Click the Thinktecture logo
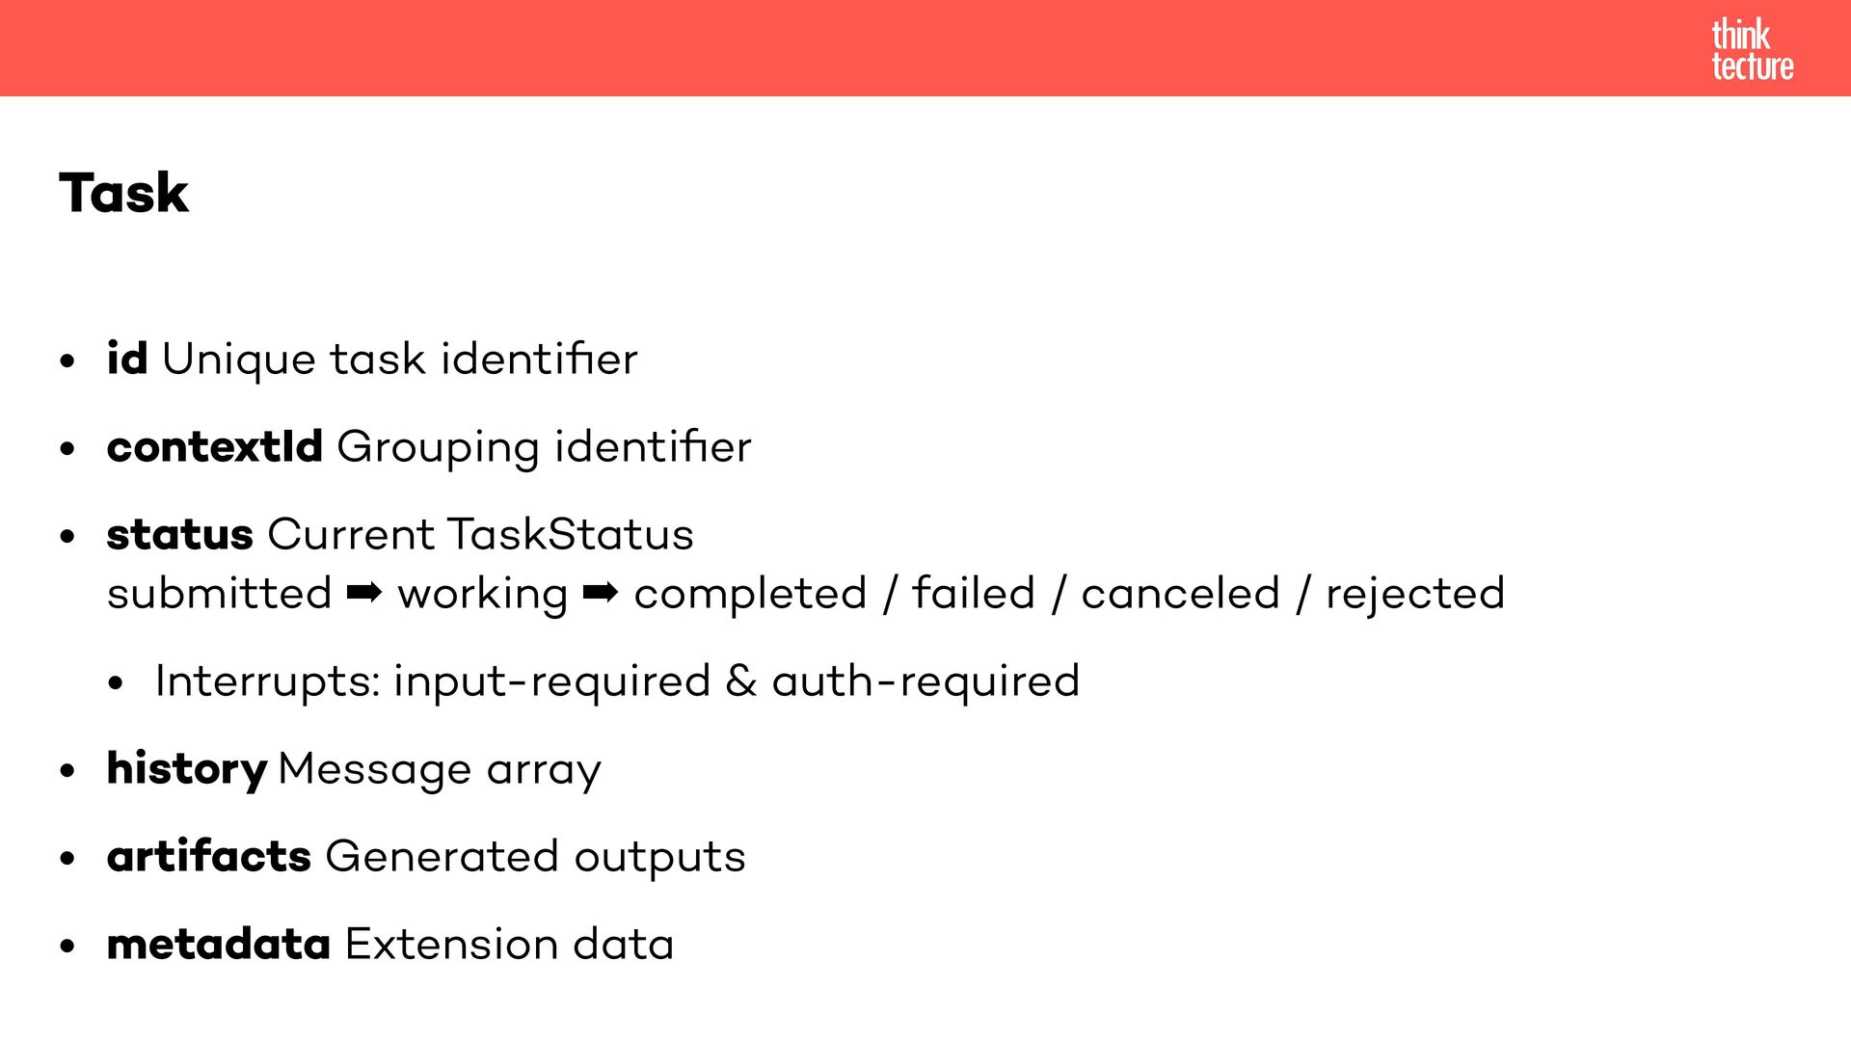The height and width of the screenshot is (1041, 1851). click(x=1752, y=49)
